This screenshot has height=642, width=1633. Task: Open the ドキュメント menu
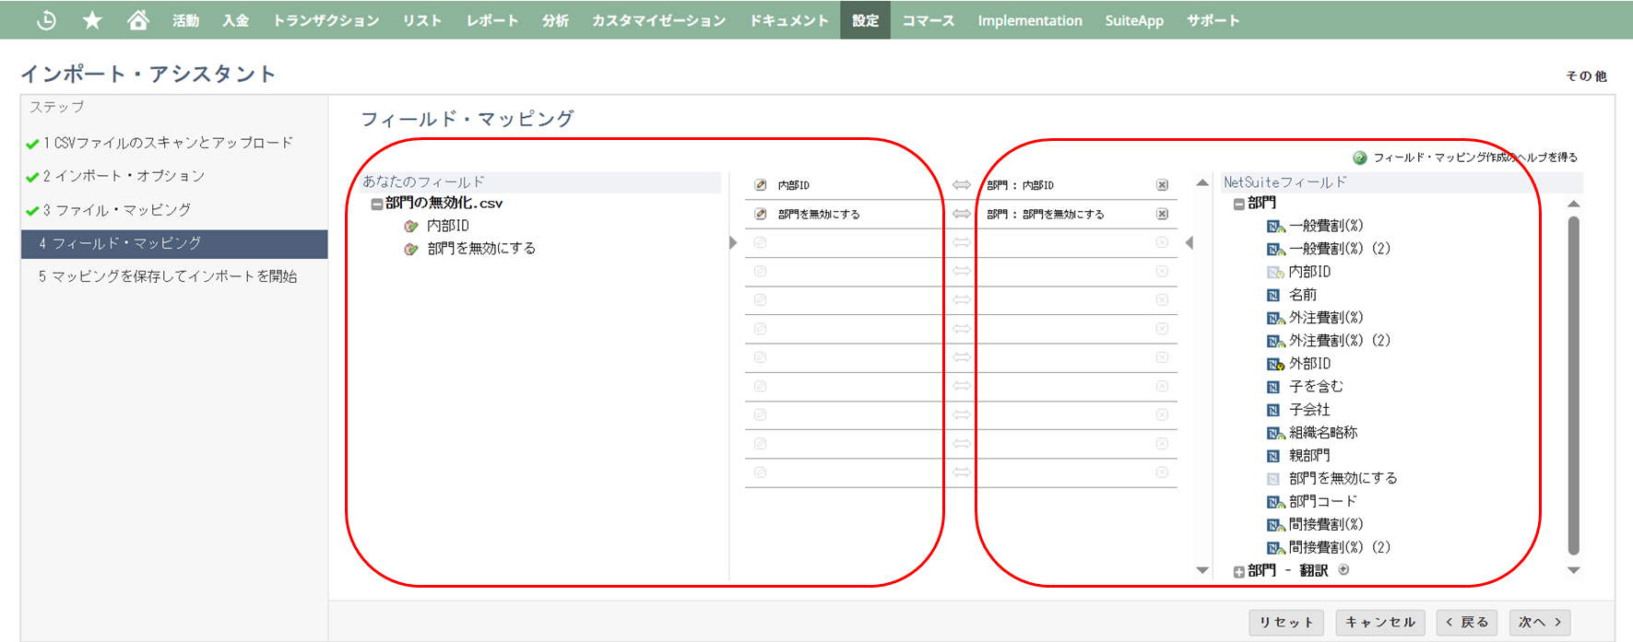(788, 20)
